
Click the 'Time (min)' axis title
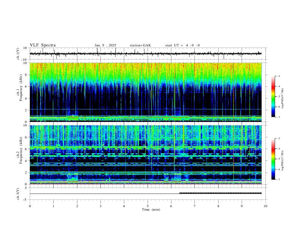tap(151, 209)
